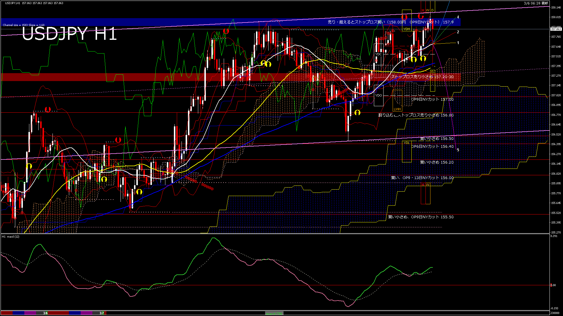
Task: Toggle the macd ON button
Action: click(274, 313)
